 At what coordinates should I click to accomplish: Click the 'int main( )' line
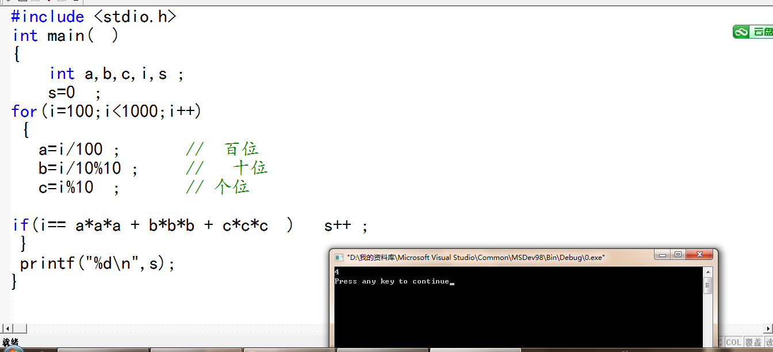click(x=66, y=36)
